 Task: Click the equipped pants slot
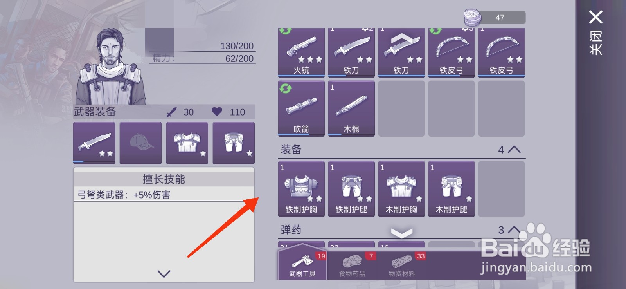coord(234,143)
